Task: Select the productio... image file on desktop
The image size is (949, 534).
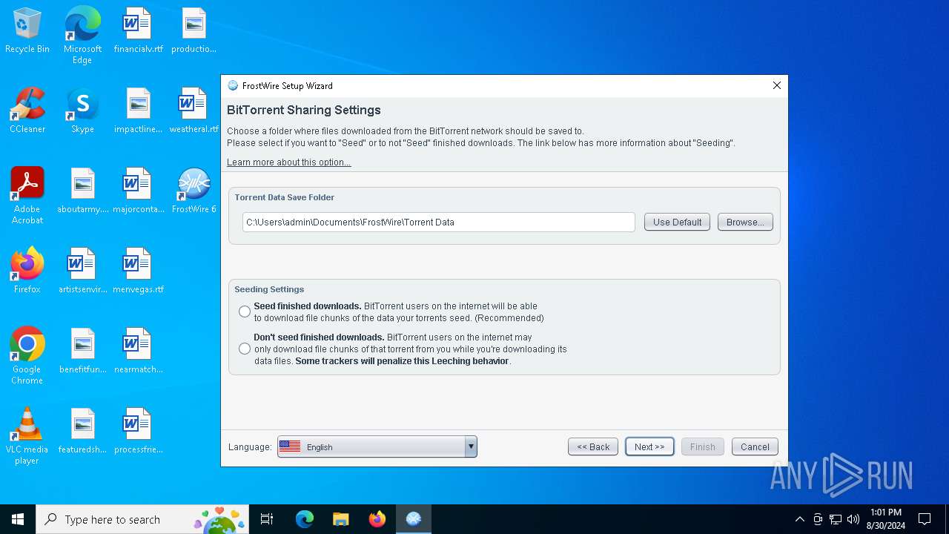Action: point(194,31)
